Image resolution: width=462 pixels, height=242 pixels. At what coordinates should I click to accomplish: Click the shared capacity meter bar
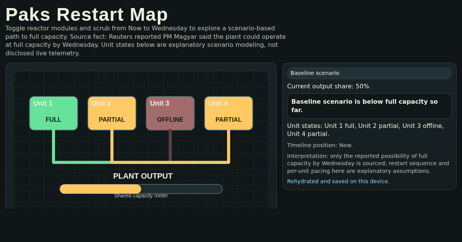141,189
